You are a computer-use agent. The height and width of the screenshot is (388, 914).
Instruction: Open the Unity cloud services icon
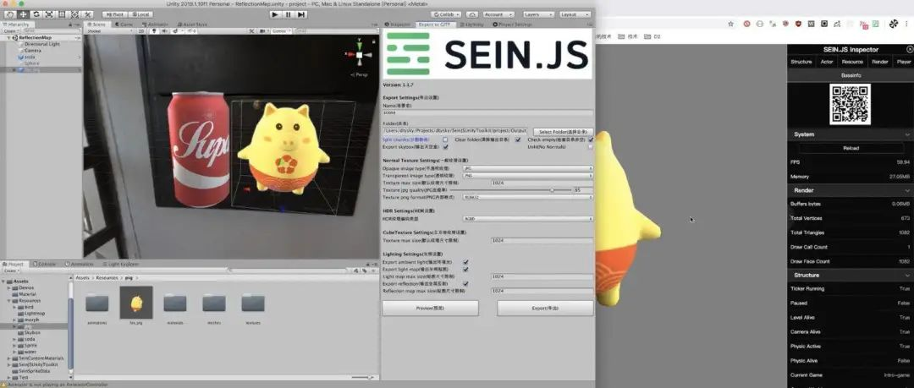[472, 14]
